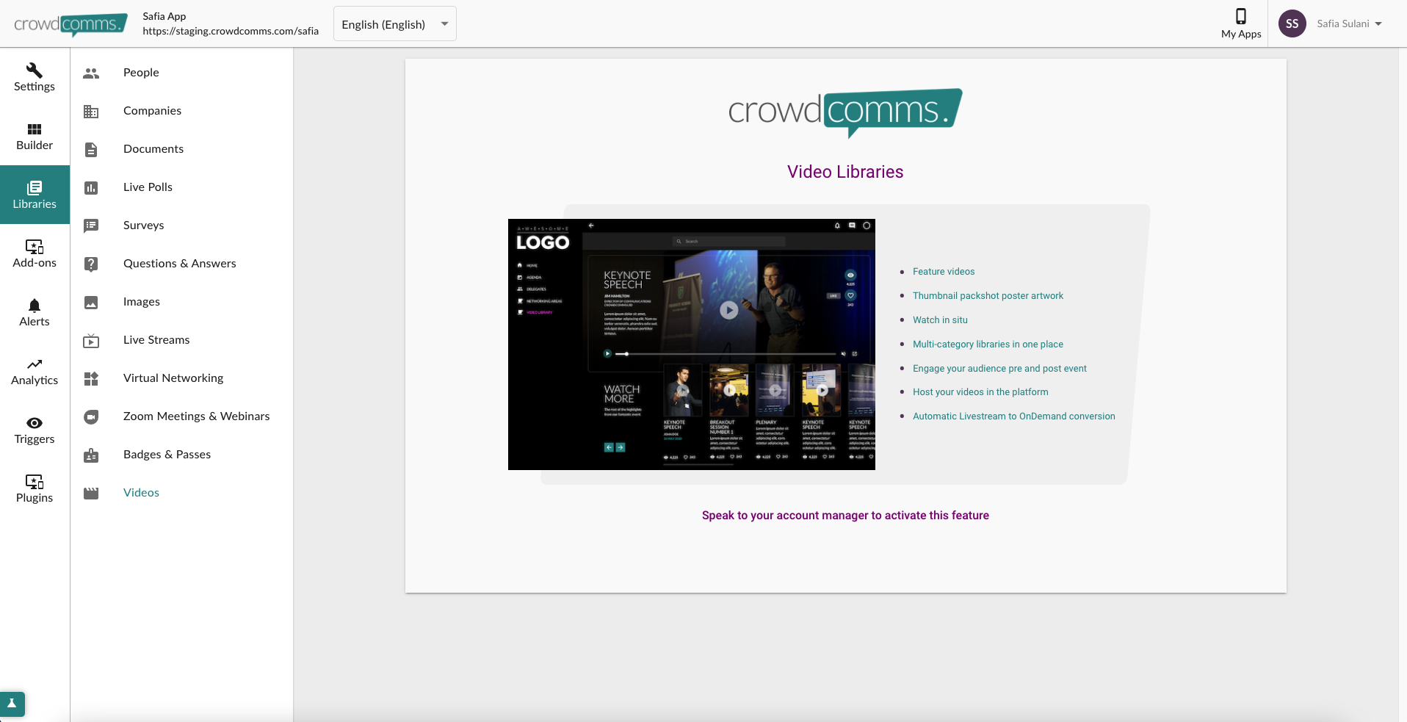The height and width of the screenshot is (722, 1407).
Task: Click 'Speak to your account manager' message
Action: pyautogui.click(x=845, y=516)
